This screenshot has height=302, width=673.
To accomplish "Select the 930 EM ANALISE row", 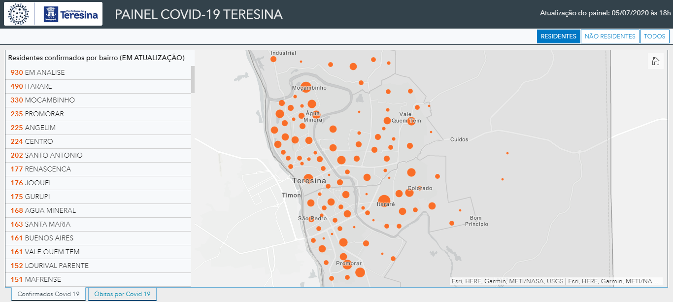I will point(98,72).
